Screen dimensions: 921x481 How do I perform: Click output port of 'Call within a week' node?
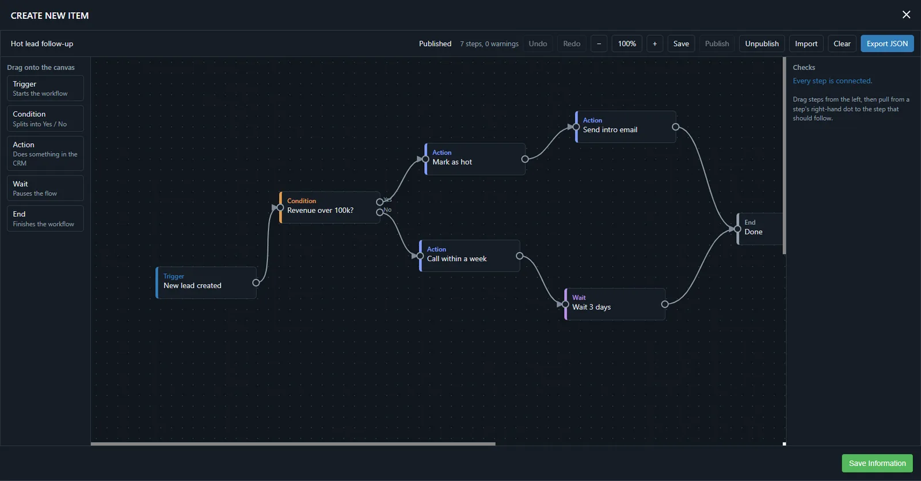click(x=520, y=256)
